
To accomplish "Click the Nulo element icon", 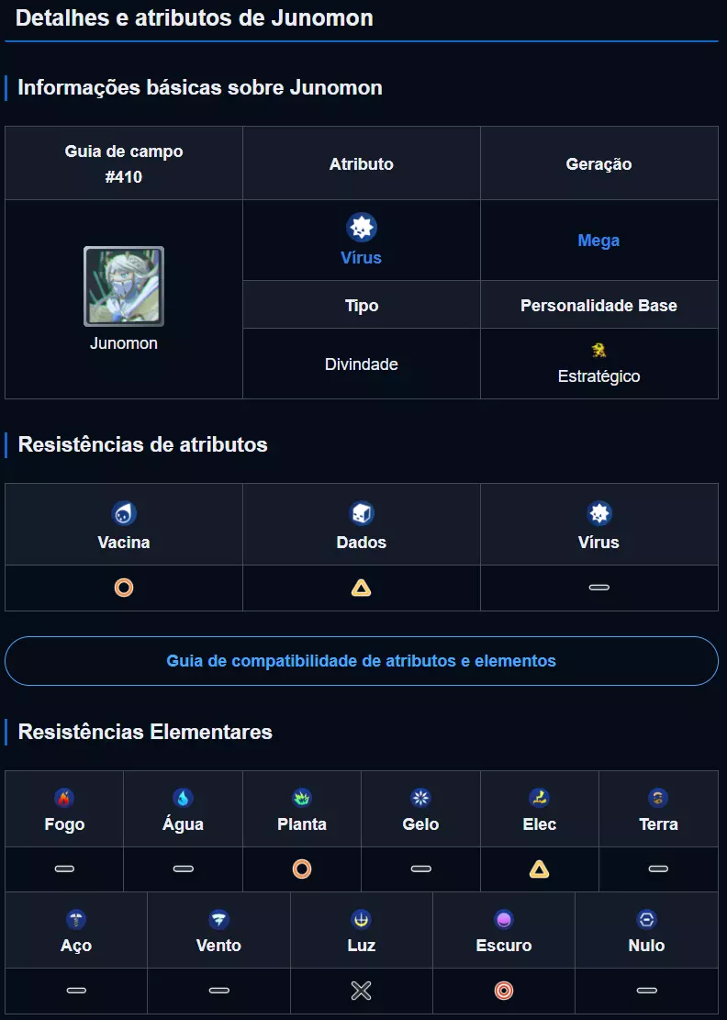I will pos(646,919).
